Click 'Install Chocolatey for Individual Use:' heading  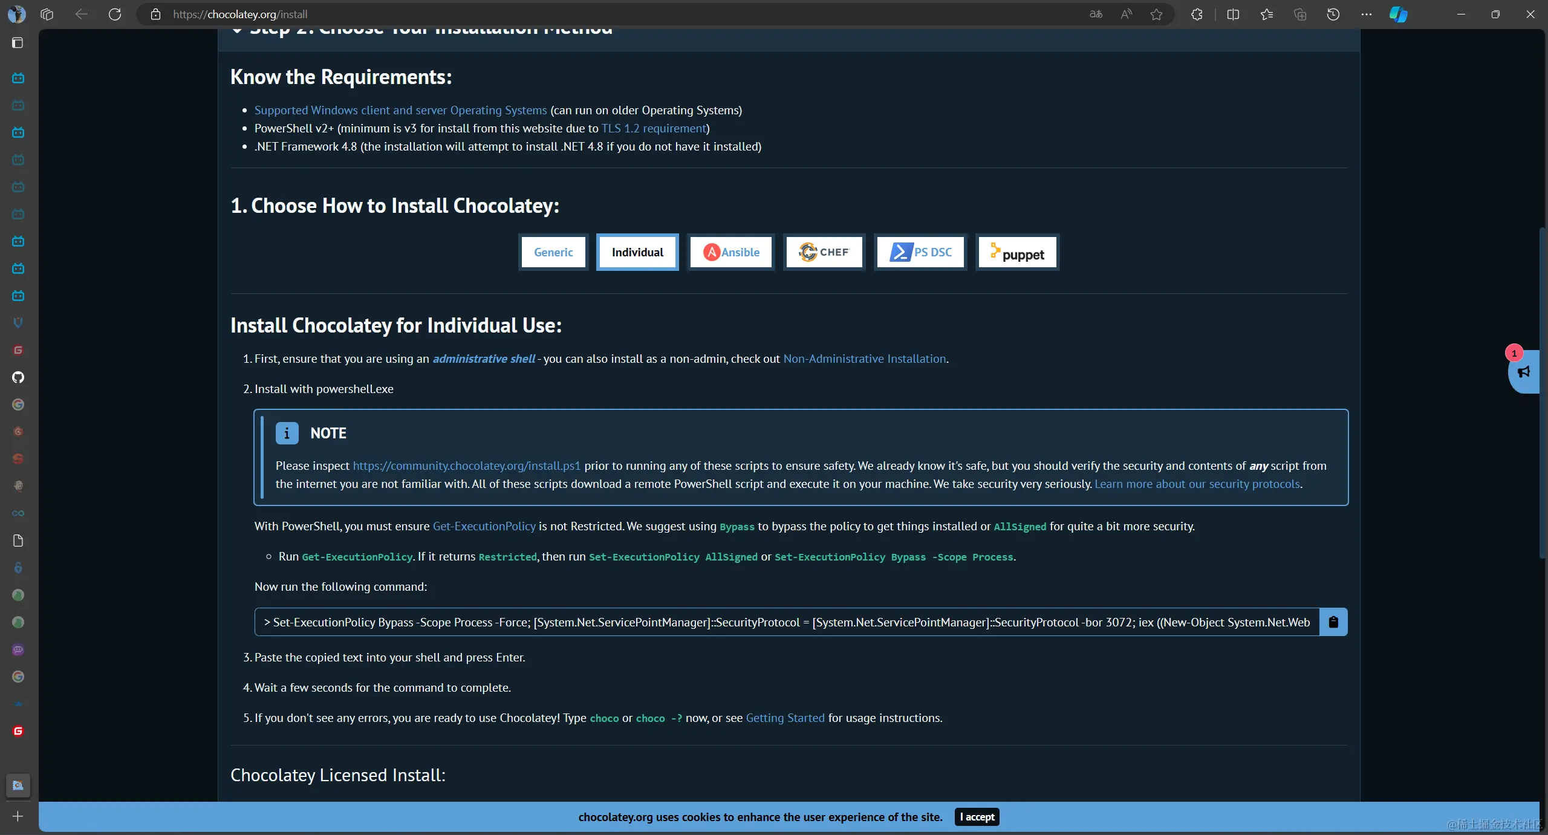coord(396,325)
